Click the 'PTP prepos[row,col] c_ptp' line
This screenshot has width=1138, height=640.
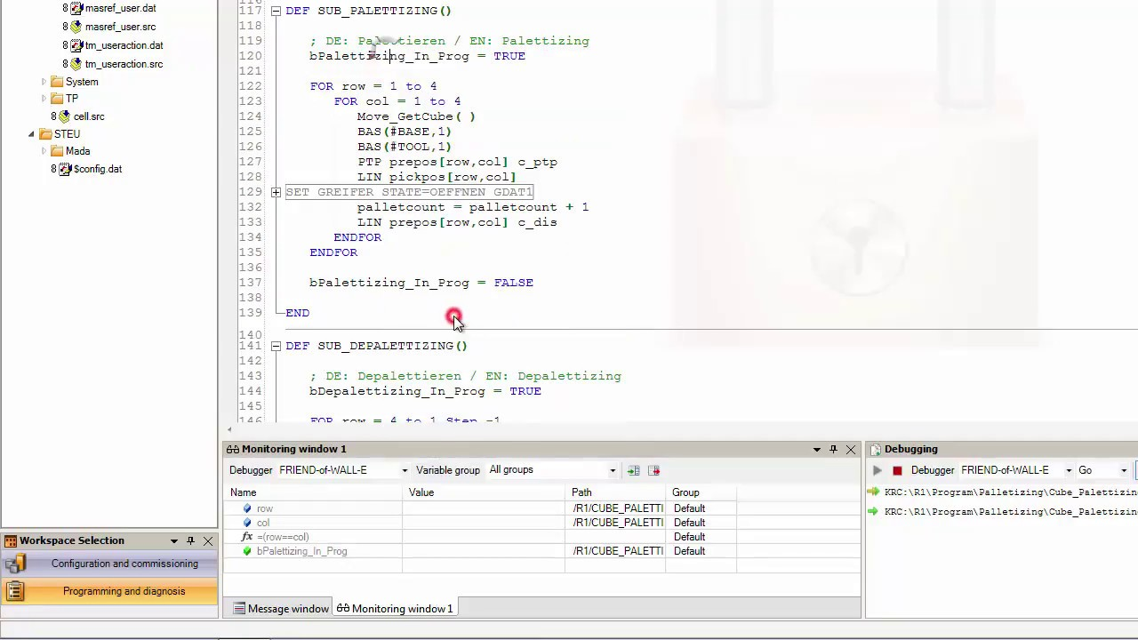pyautogui.click(x=458, y=162)
